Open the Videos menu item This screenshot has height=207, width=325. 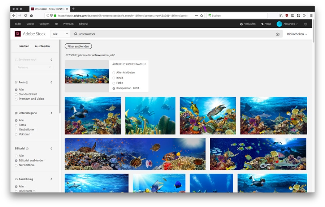(30, 24)
